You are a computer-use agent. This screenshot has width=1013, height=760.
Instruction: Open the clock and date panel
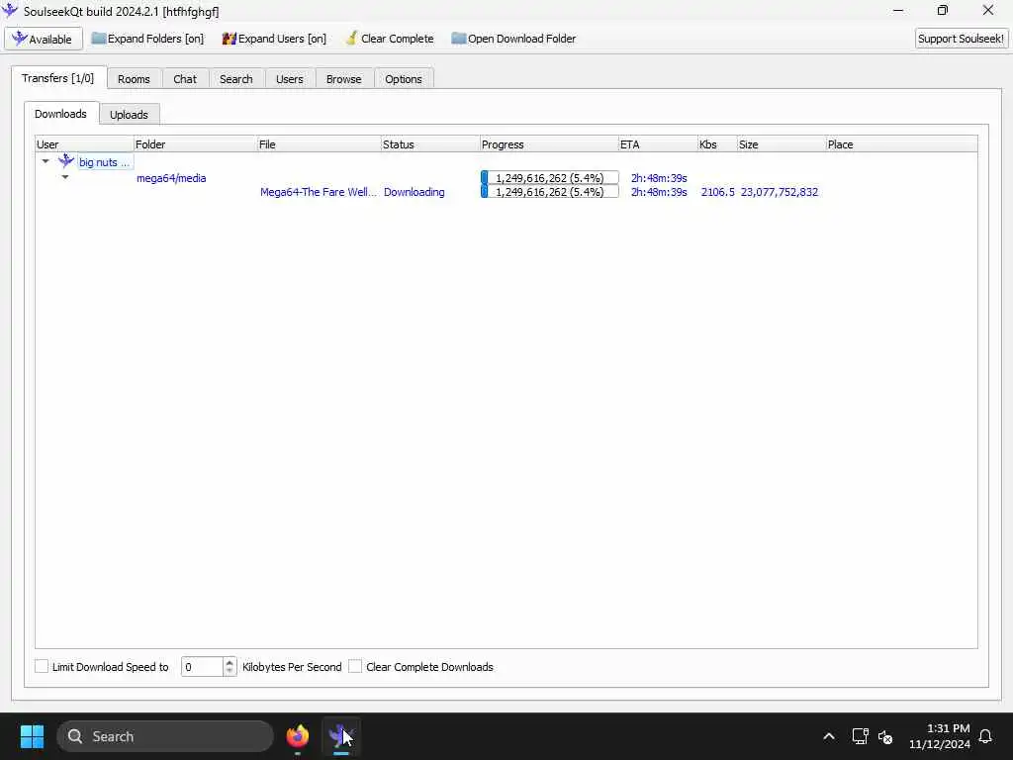pyautogui.click(x=940, y=736)
